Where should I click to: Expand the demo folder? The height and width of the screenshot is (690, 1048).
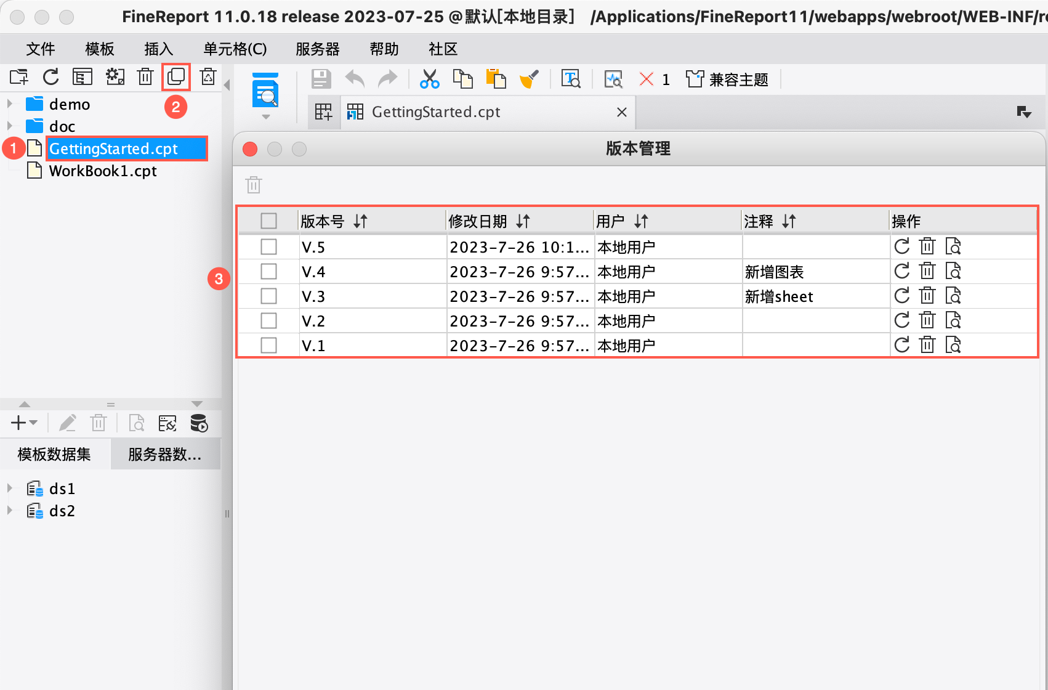pos(10,103)
